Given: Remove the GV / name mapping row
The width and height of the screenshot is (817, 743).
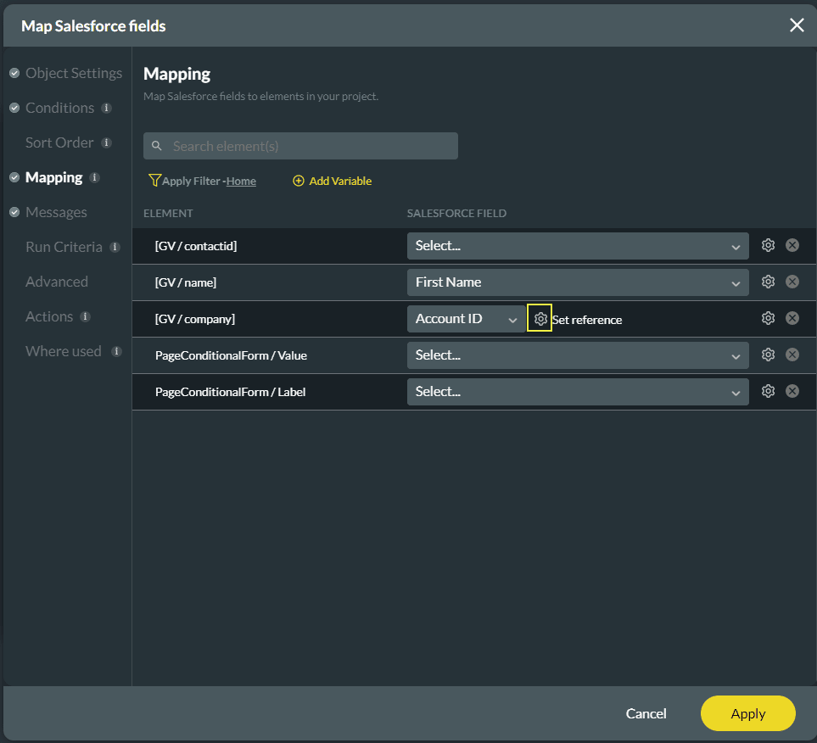Looking at the screenshot, I should (792, 282).
